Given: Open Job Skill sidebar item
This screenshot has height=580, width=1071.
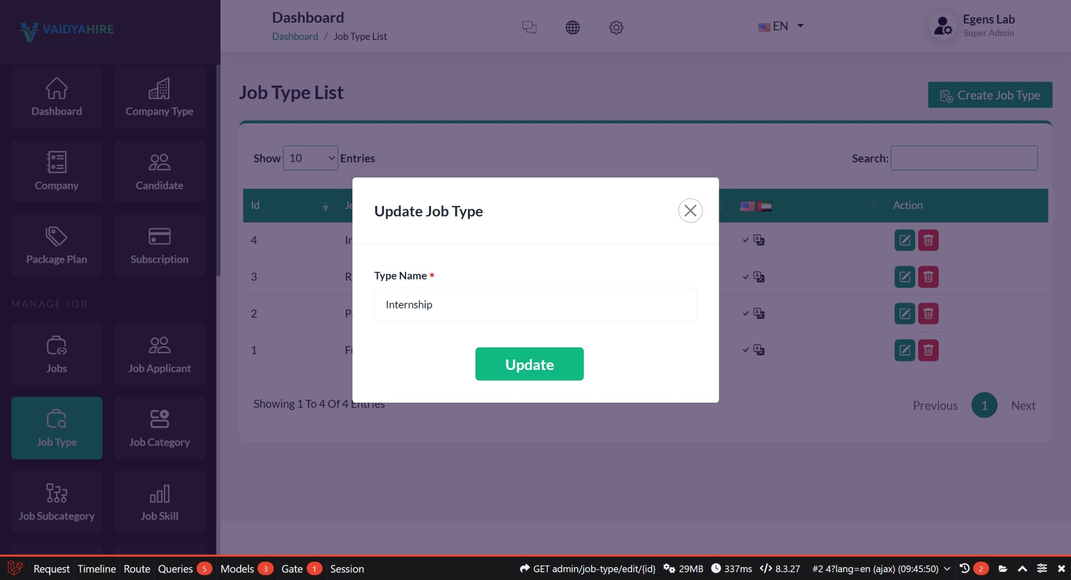Looking at the screenshot, I should [159, 502].
